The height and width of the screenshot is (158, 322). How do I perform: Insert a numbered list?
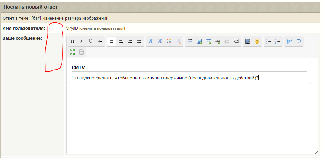[x=278, y=42]
